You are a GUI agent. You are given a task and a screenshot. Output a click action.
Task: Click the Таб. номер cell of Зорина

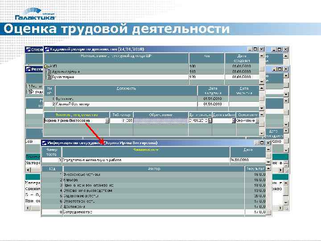(x=122, y=120)
